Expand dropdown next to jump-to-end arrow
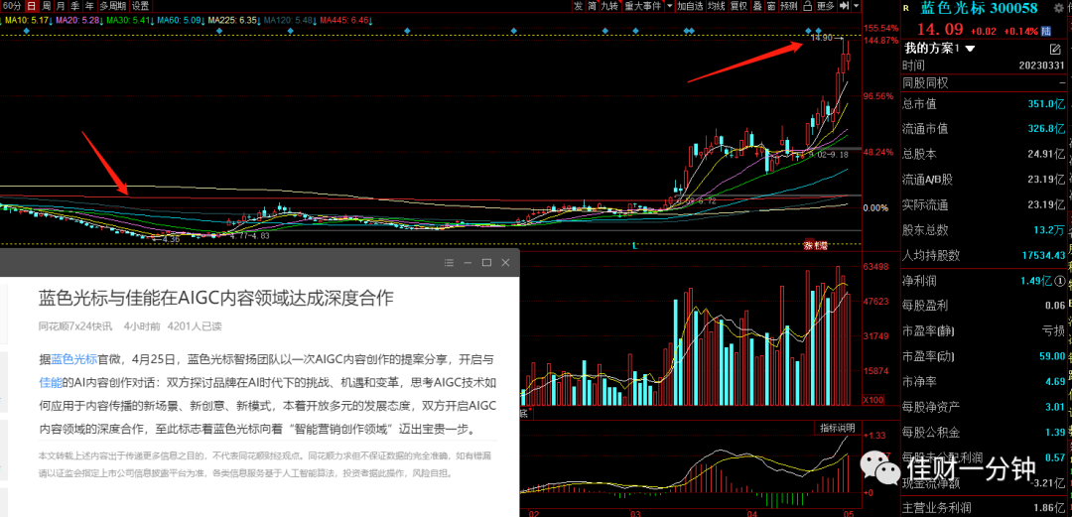Viewport: 1072px width, 517px height. pos(857,6)
